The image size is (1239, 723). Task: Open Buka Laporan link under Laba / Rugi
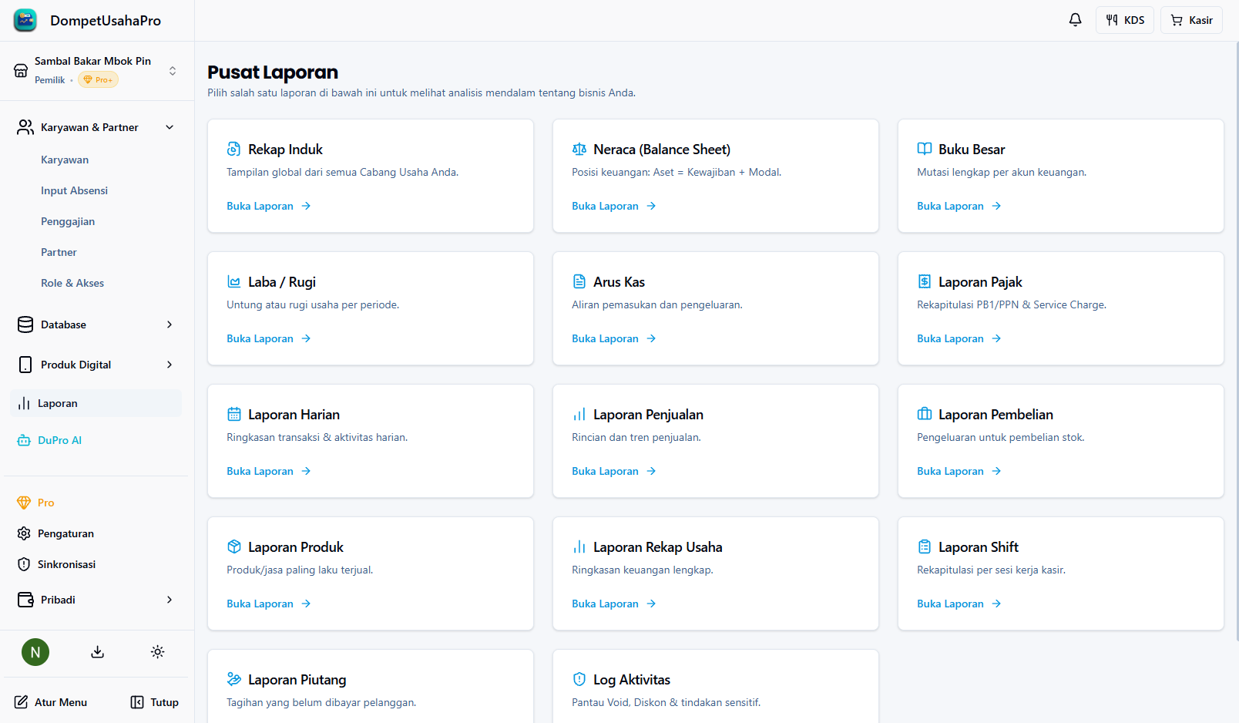coord(268,338)
